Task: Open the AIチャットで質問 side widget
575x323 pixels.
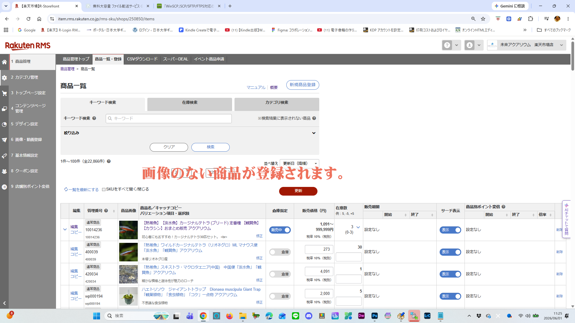Action: tap(566, 219)
